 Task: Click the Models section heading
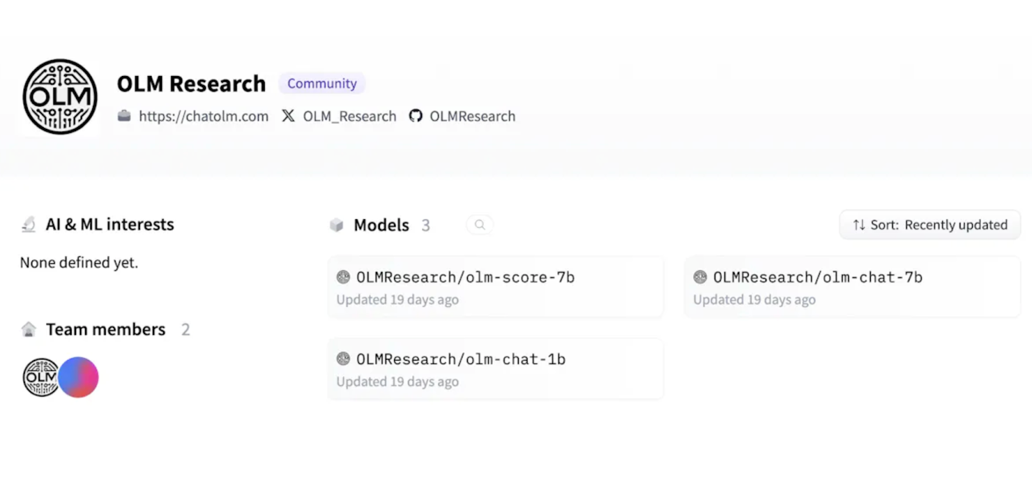[381, 225]
